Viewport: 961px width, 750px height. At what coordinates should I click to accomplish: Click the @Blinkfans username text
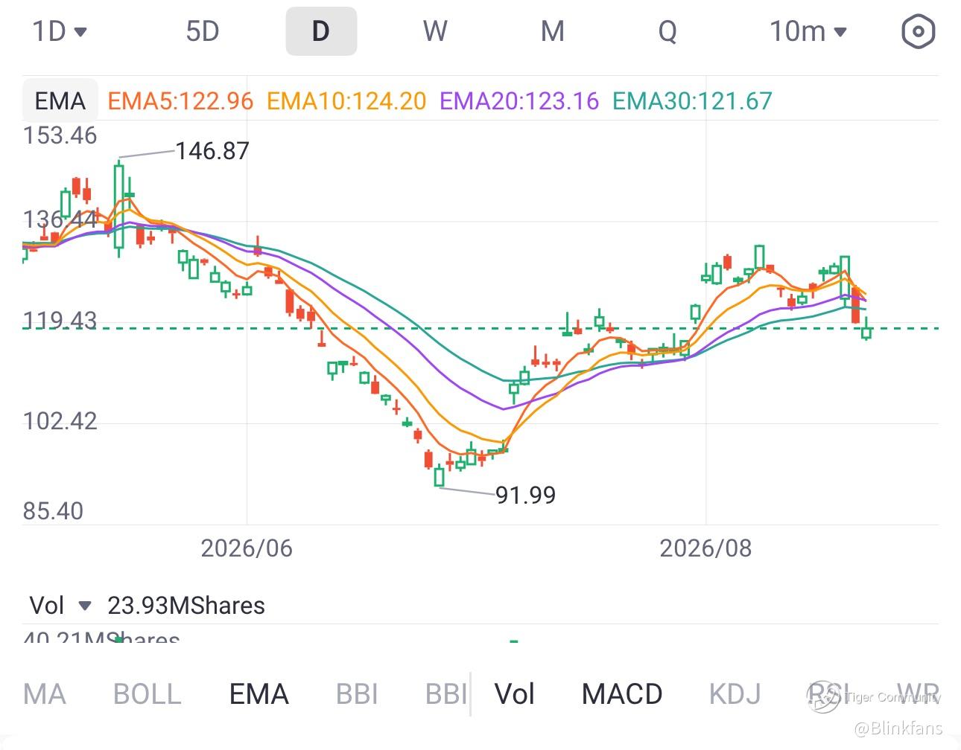(898, 728)
